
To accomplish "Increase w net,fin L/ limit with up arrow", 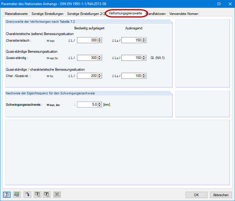I will [99, 57].
